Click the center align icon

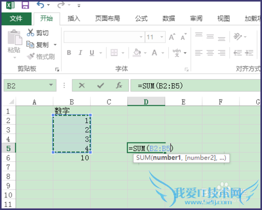point(210,52)
